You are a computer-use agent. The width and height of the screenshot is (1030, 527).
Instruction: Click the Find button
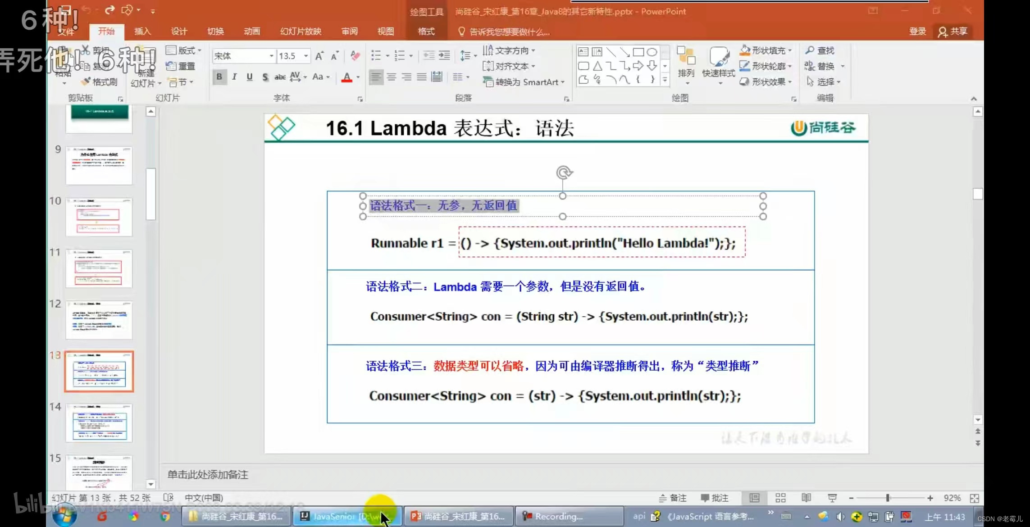[x=820, y=50]
